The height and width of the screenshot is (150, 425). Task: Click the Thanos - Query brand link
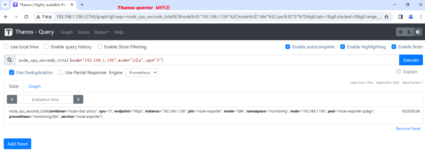click(x=35, y=32)
